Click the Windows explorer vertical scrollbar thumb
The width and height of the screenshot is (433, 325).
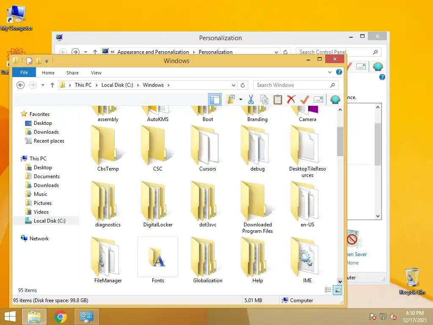tap(340, 141)
